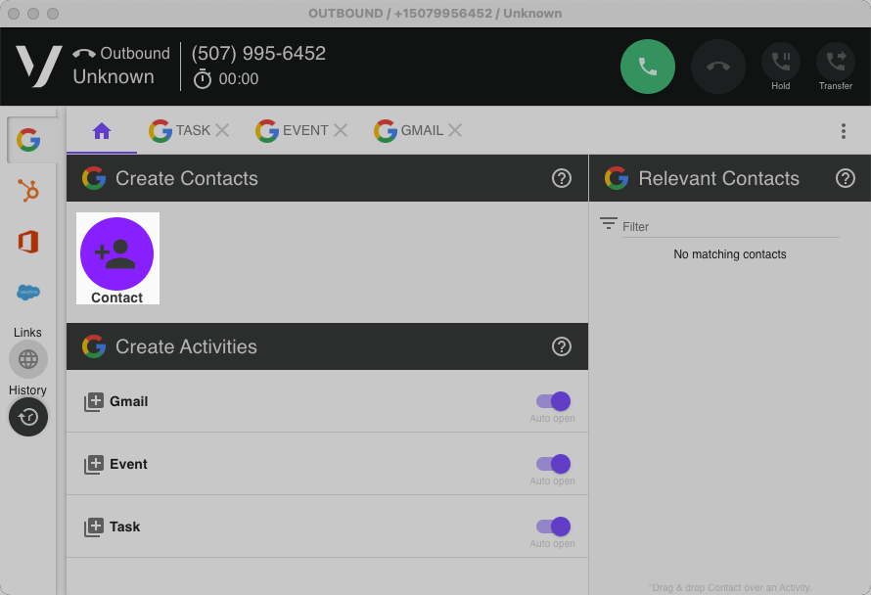The height and width of the screenshot is (595, 871).
Task: Switch to the EVENT tab
Action: 294,130
